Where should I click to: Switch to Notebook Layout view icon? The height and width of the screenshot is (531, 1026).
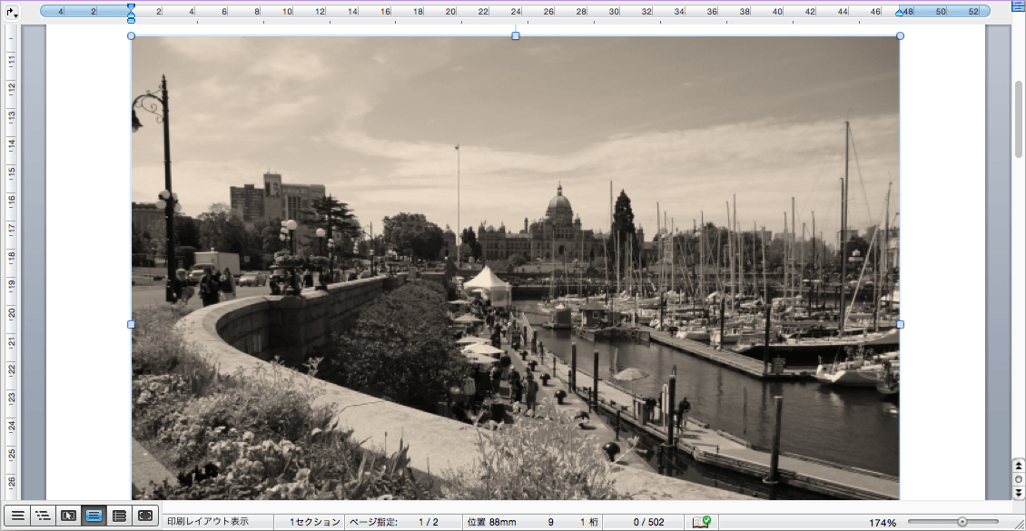point(119,516)
